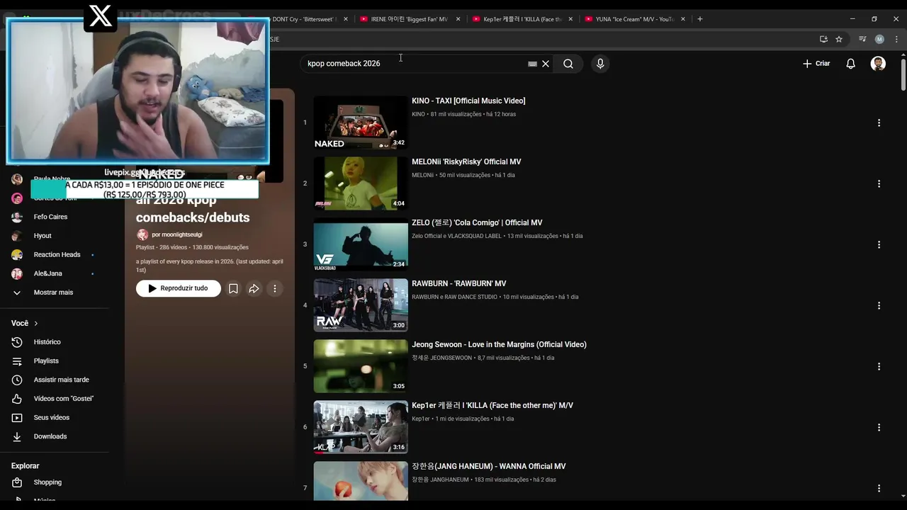Open options menu for KINO - TAXI video
Viewport: 907px width, 510px height.
click(x=879, y=123)
